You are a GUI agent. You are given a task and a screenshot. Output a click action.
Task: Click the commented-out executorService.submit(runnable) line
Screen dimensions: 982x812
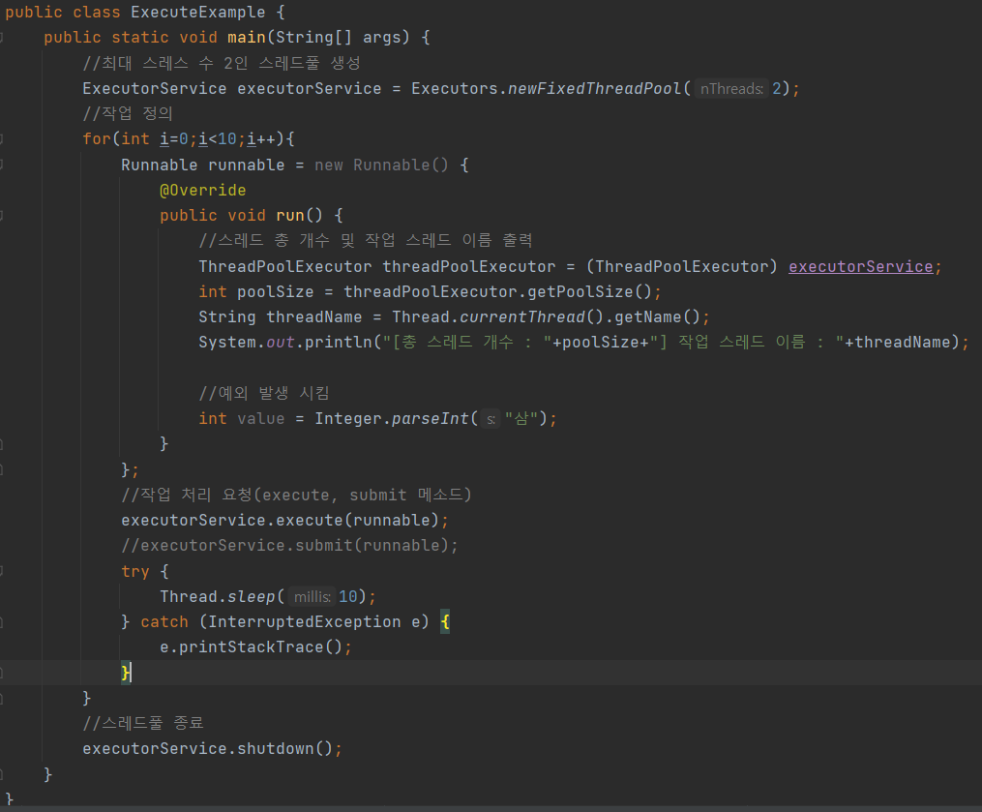coord(290,545)
